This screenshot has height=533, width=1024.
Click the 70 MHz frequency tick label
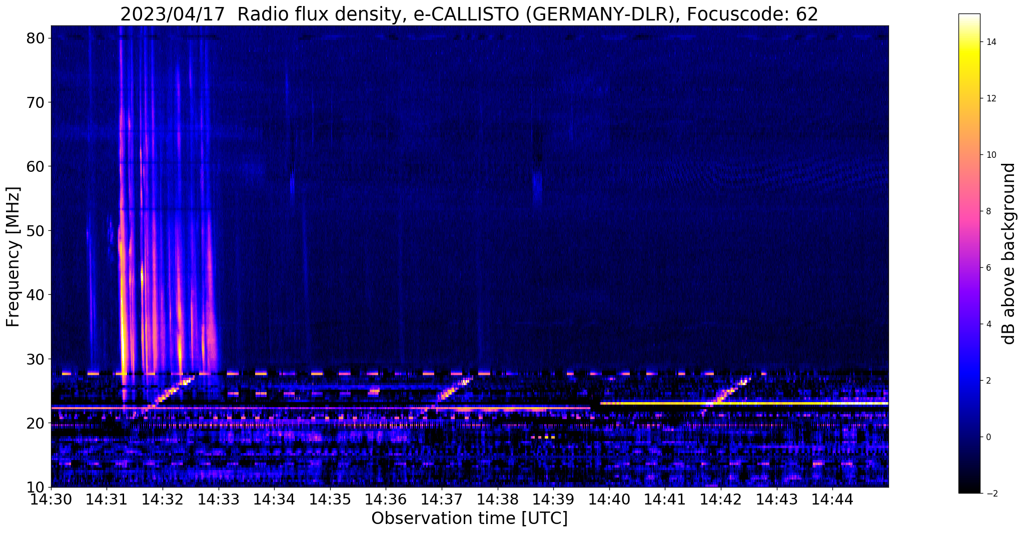coord(37,102)
